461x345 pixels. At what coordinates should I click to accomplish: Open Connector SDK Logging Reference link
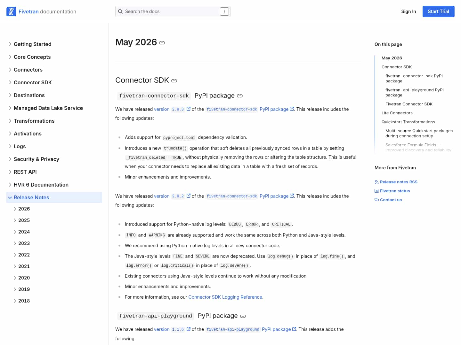[x=225, y=297]
